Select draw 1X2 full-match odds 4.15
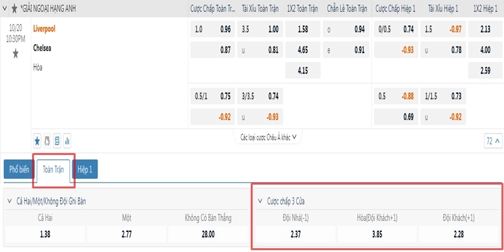This screenshot has width=504, height=252. [x=303, y=71]
